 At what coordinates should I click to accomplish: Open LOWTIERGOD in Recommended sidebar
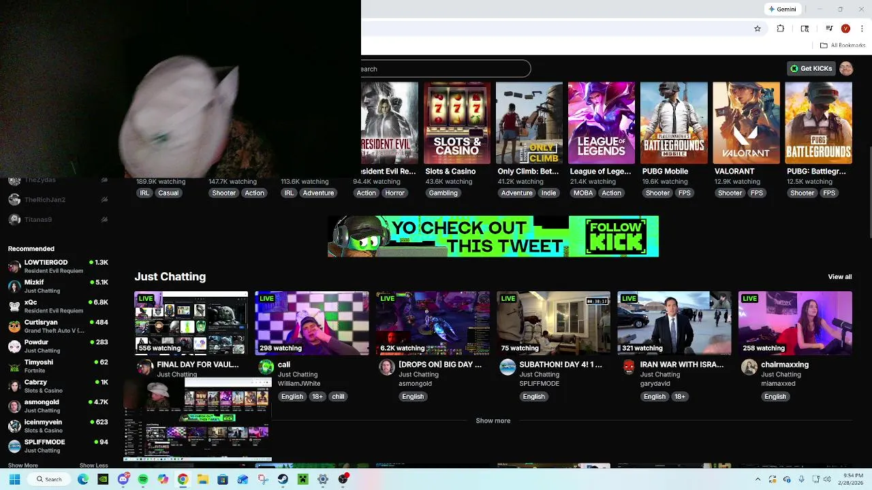(58, 266)
